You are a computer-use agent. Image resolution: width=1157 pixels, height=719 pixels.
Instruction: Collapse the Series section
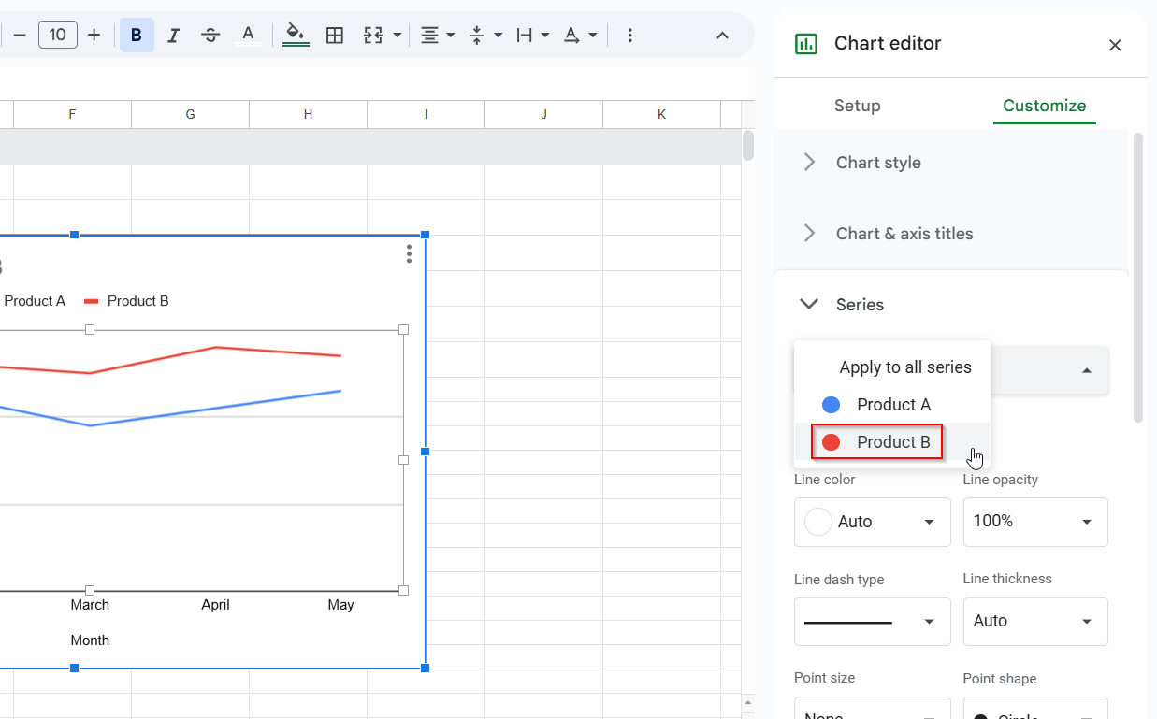pos(951,305)
